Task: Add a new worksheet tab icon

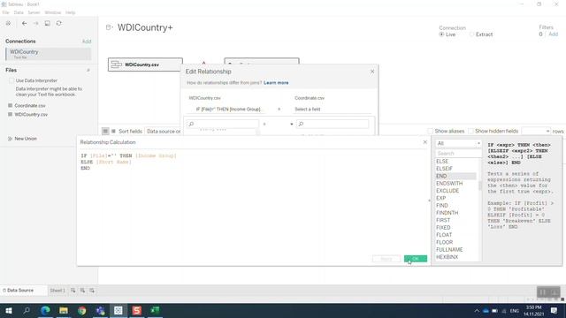Action: click(73, 291)
